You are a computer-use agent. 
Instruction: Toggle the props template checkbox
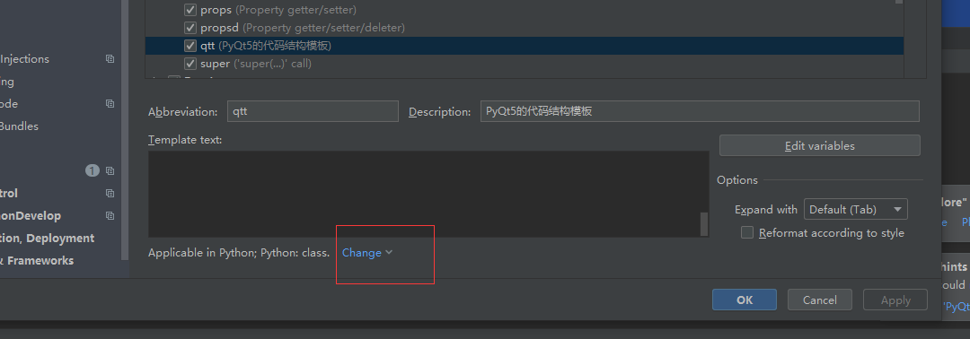pyautogui.click(x=190, y=10)
